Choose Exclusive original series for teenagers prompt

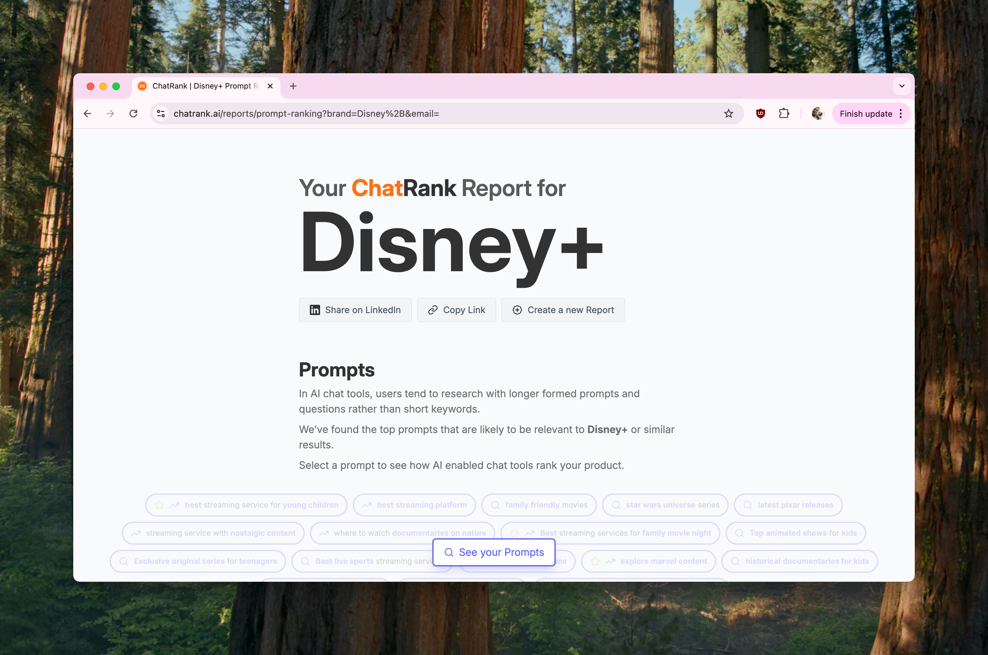point(198,561)
